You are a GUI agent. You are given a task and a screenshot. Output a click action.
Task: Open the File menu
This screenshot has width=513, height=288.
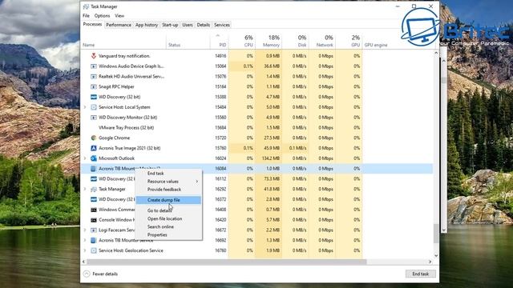86,16
